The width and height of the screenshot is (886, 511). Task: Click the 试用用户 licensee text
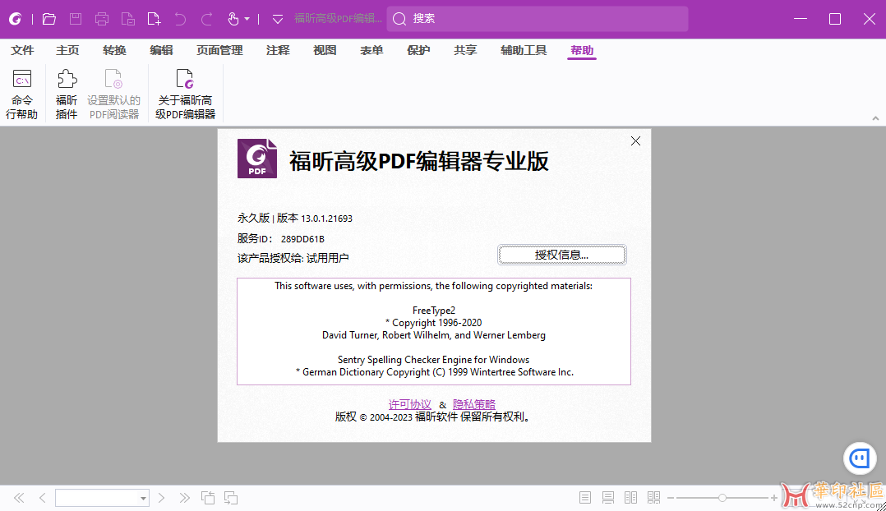(328, 258)
